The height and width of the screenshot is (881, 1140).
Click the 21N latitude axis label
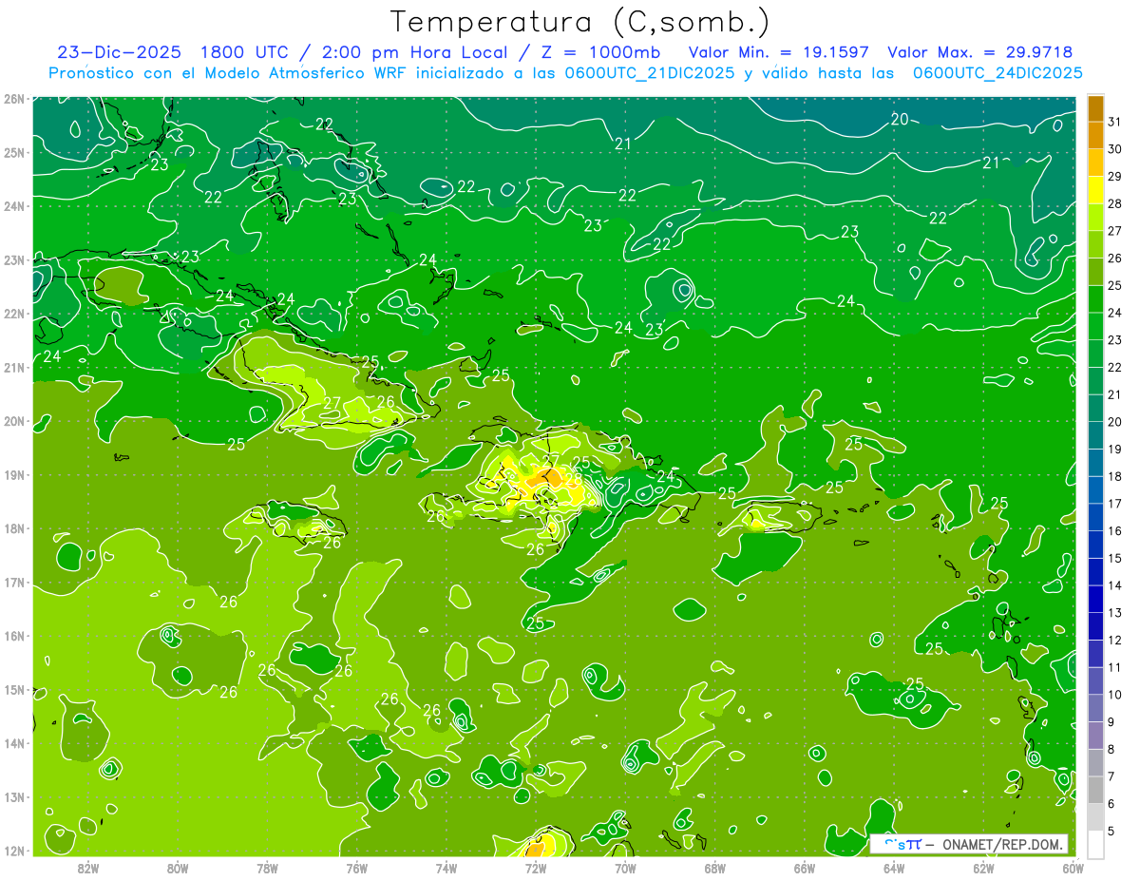[14, 367]
